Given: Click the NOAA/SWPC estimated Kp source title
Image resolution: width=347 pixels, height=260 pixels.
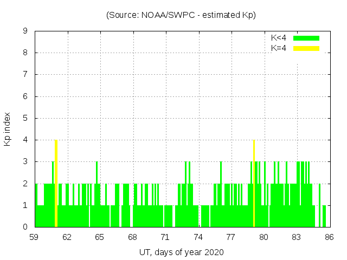Looking at the screenshot, I should (181, 15).
